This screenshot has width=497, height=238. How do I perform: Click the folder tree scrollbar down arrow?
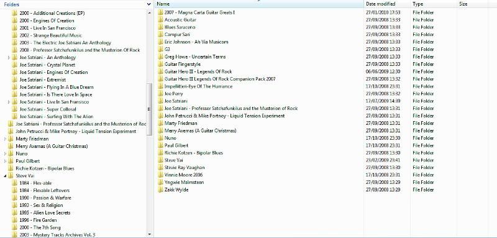(150, 234)
